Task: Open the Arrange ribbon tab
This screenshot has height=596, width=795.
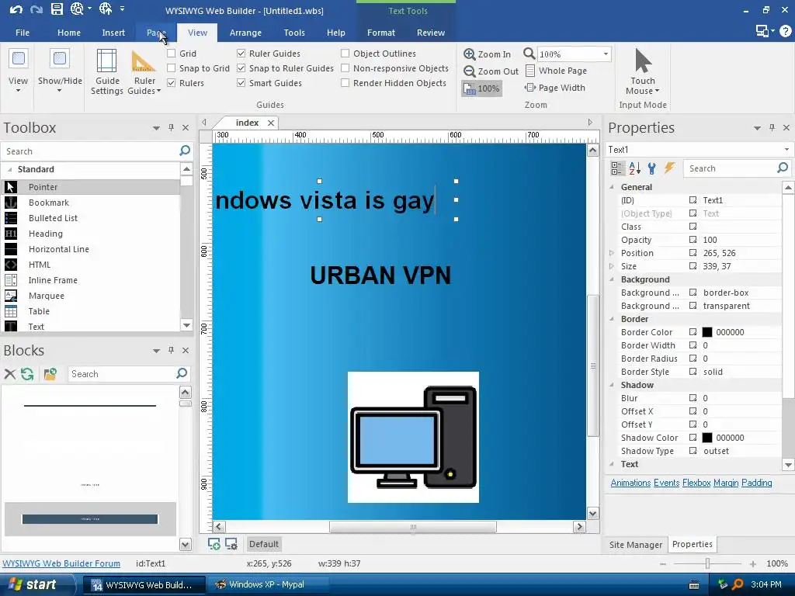Action: coord(245,33)
